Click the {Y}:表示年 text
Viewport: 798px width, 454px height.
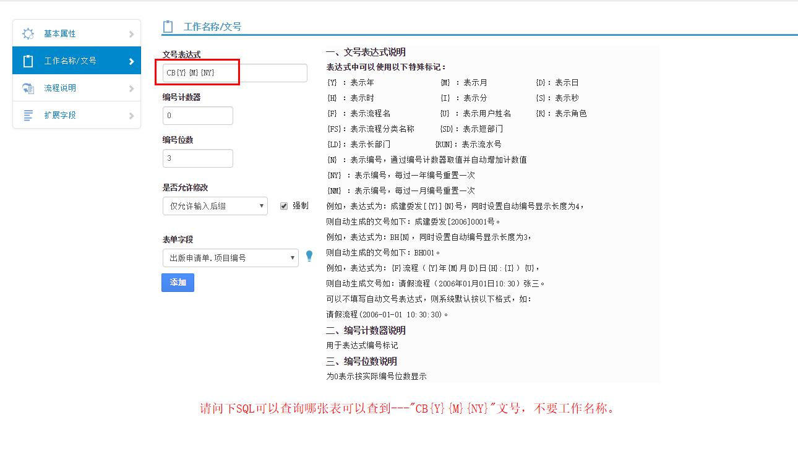click(350, 82)
